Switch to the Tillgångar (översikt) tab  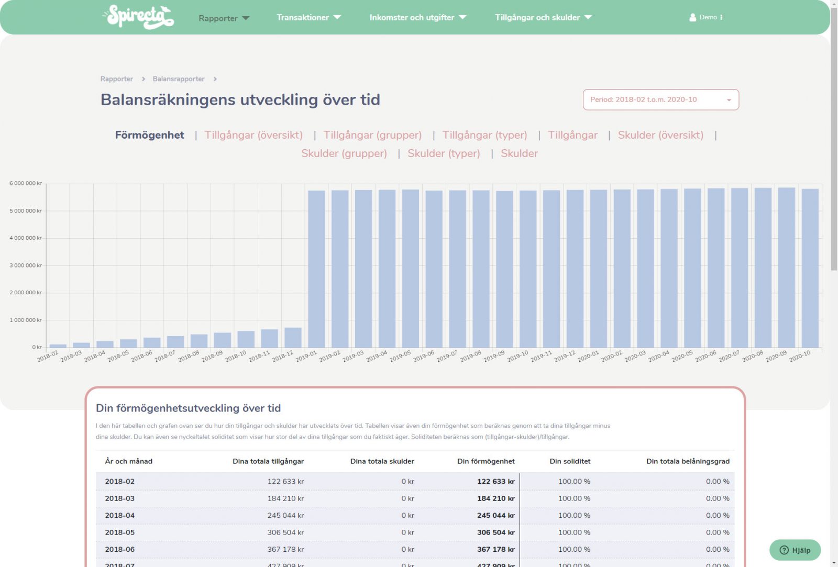pos(253,135)
